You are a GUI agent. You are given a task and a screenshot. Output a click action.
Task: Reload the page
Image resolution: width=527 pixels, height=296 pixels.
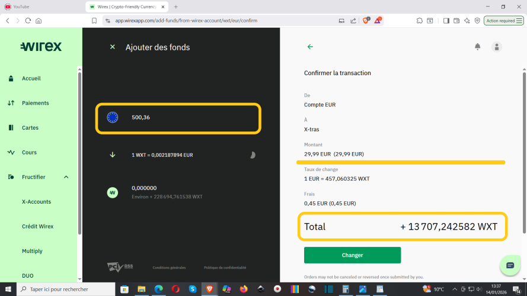tap(28, 21)
